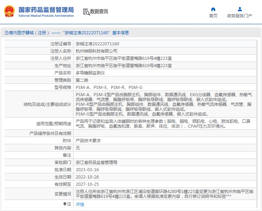Click the 数据查询 magnifier document icon
The width and height of the screenshot is (262, 211).
tap(86, 12)
